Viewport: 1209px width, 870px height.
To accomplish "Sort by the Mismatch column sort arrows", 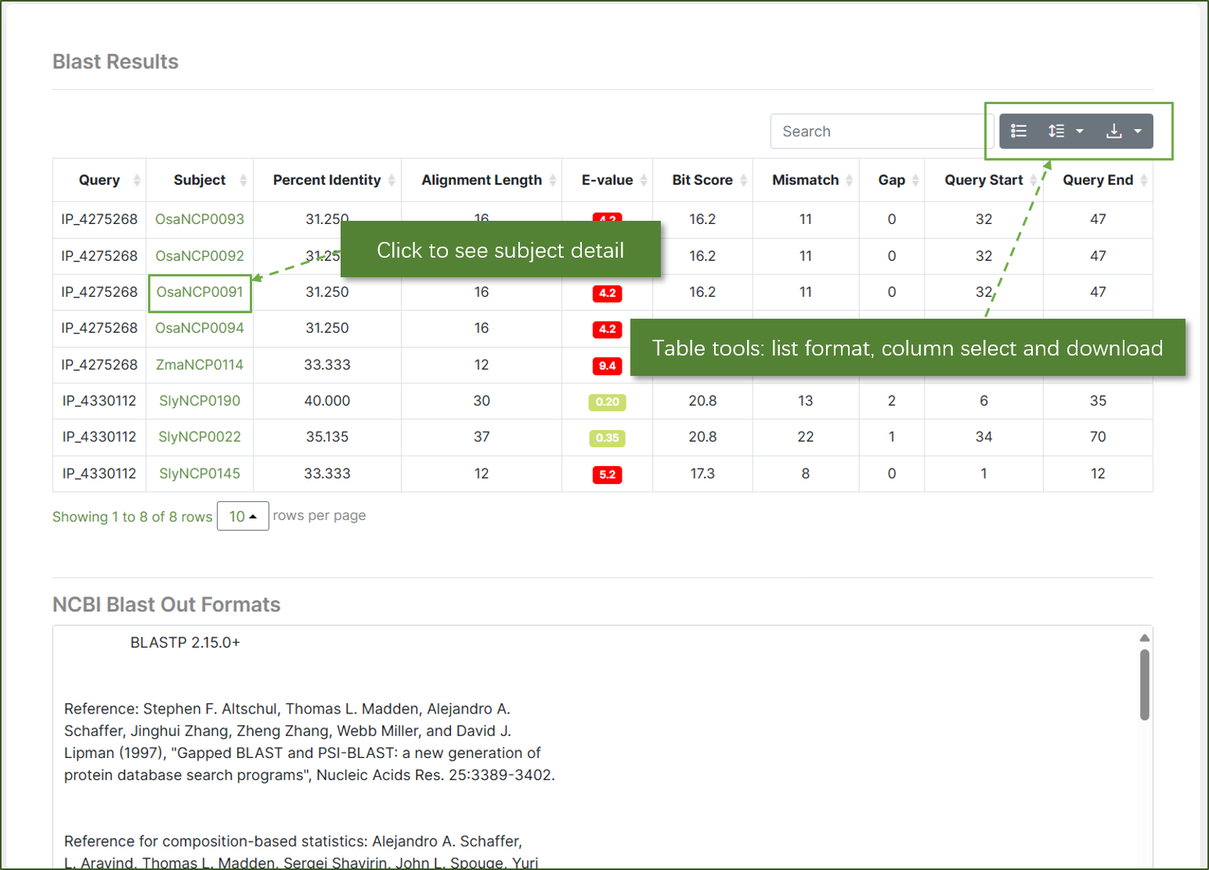I will [x=850, y=180].
